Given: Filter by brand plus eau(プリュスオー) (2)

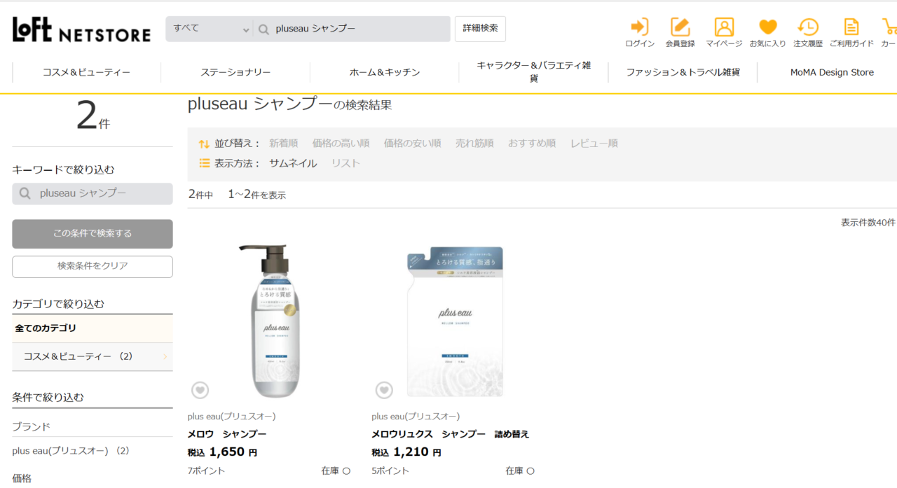Looking at the screenshot, I should [x=71, y=451].
